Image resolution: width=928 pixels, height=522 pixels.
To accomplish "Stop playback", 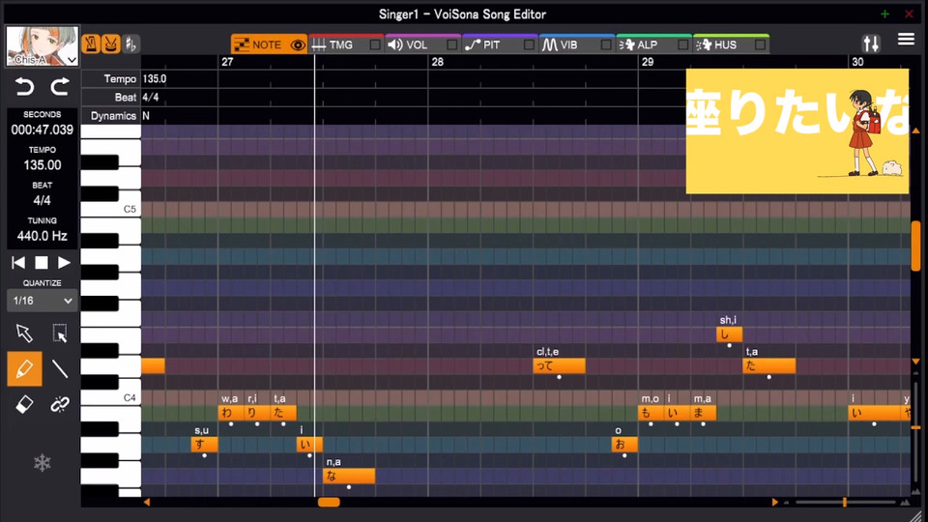I will [x=42, y=262].
